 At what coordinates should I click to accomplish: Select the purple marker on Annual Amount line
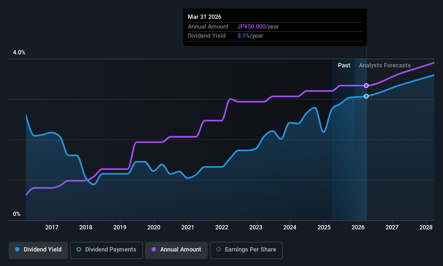point(366,86)
